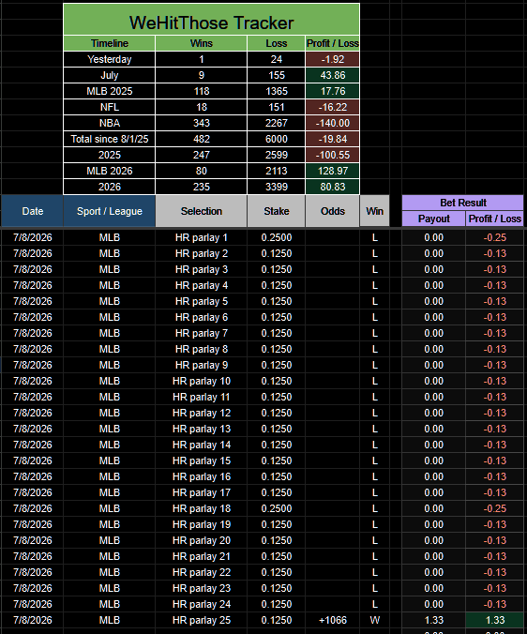The image size is (527, 634).
Task: Select MLB 2026 loss value 2113
Action: coord(276,171)
